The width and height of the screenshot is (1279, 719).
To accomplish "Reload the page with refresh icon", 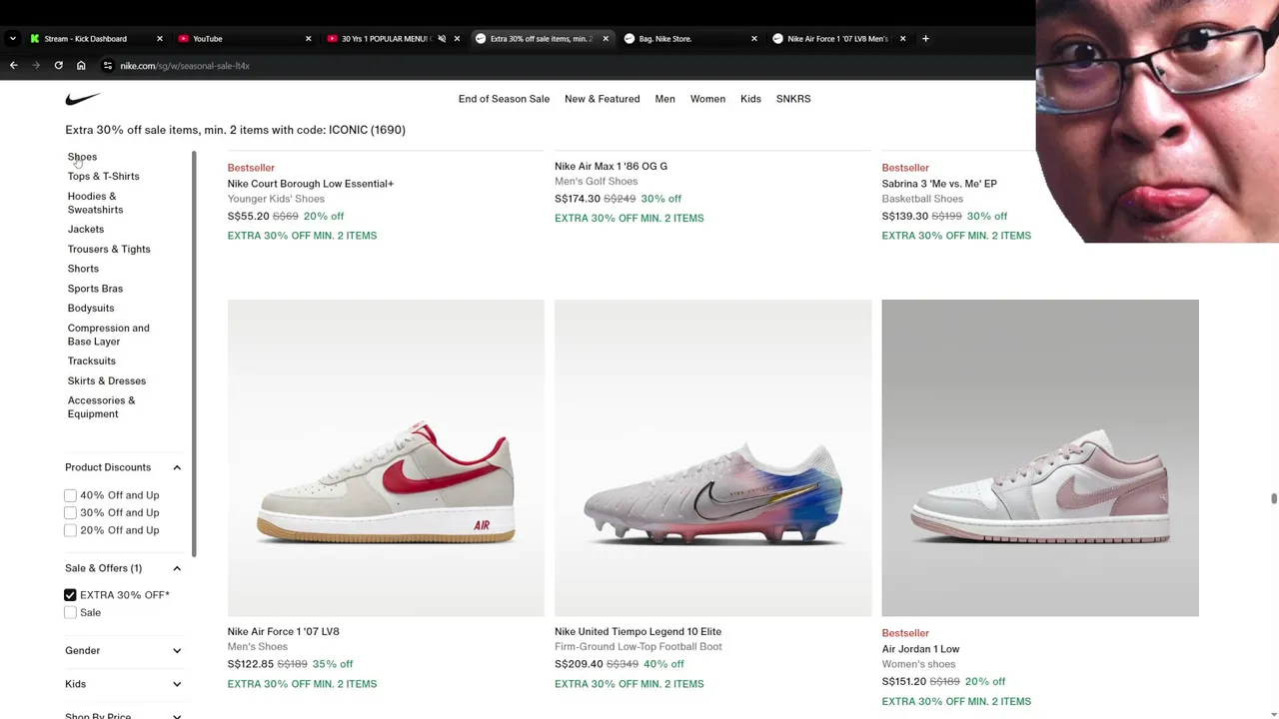I will (x=58, y=66).
